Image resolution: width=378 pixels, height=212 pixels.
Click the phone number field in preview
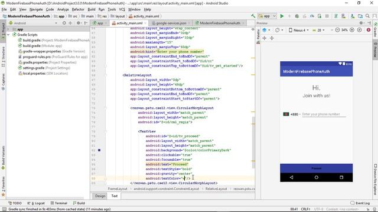click(324, 114)
